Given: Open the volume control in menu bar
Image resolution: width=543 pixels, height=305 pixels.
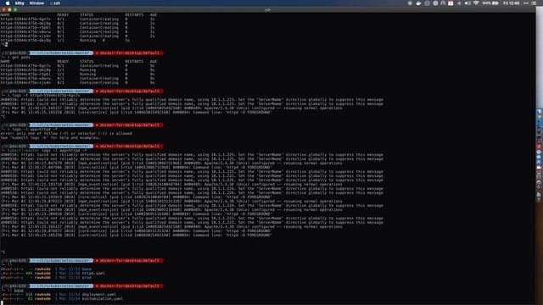Looking at the screenshot, I should tap(467, 3).
